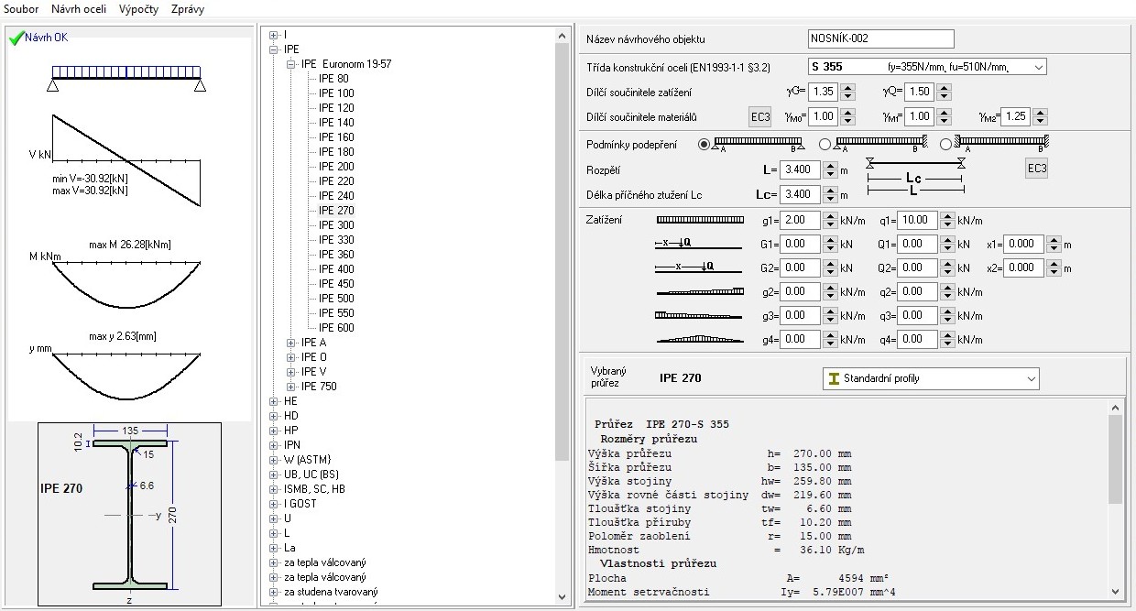Image resolution: width=1136 pixels, height=611 pixels.
Task: Expand the IPE O tree node
Action: pyautogui.click(x=290, y=357)
